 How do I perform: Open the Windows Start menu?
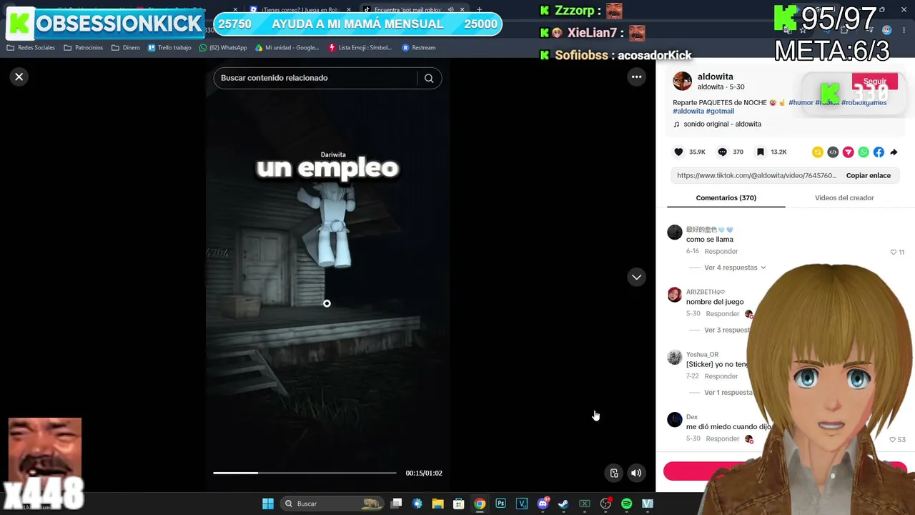268,504
